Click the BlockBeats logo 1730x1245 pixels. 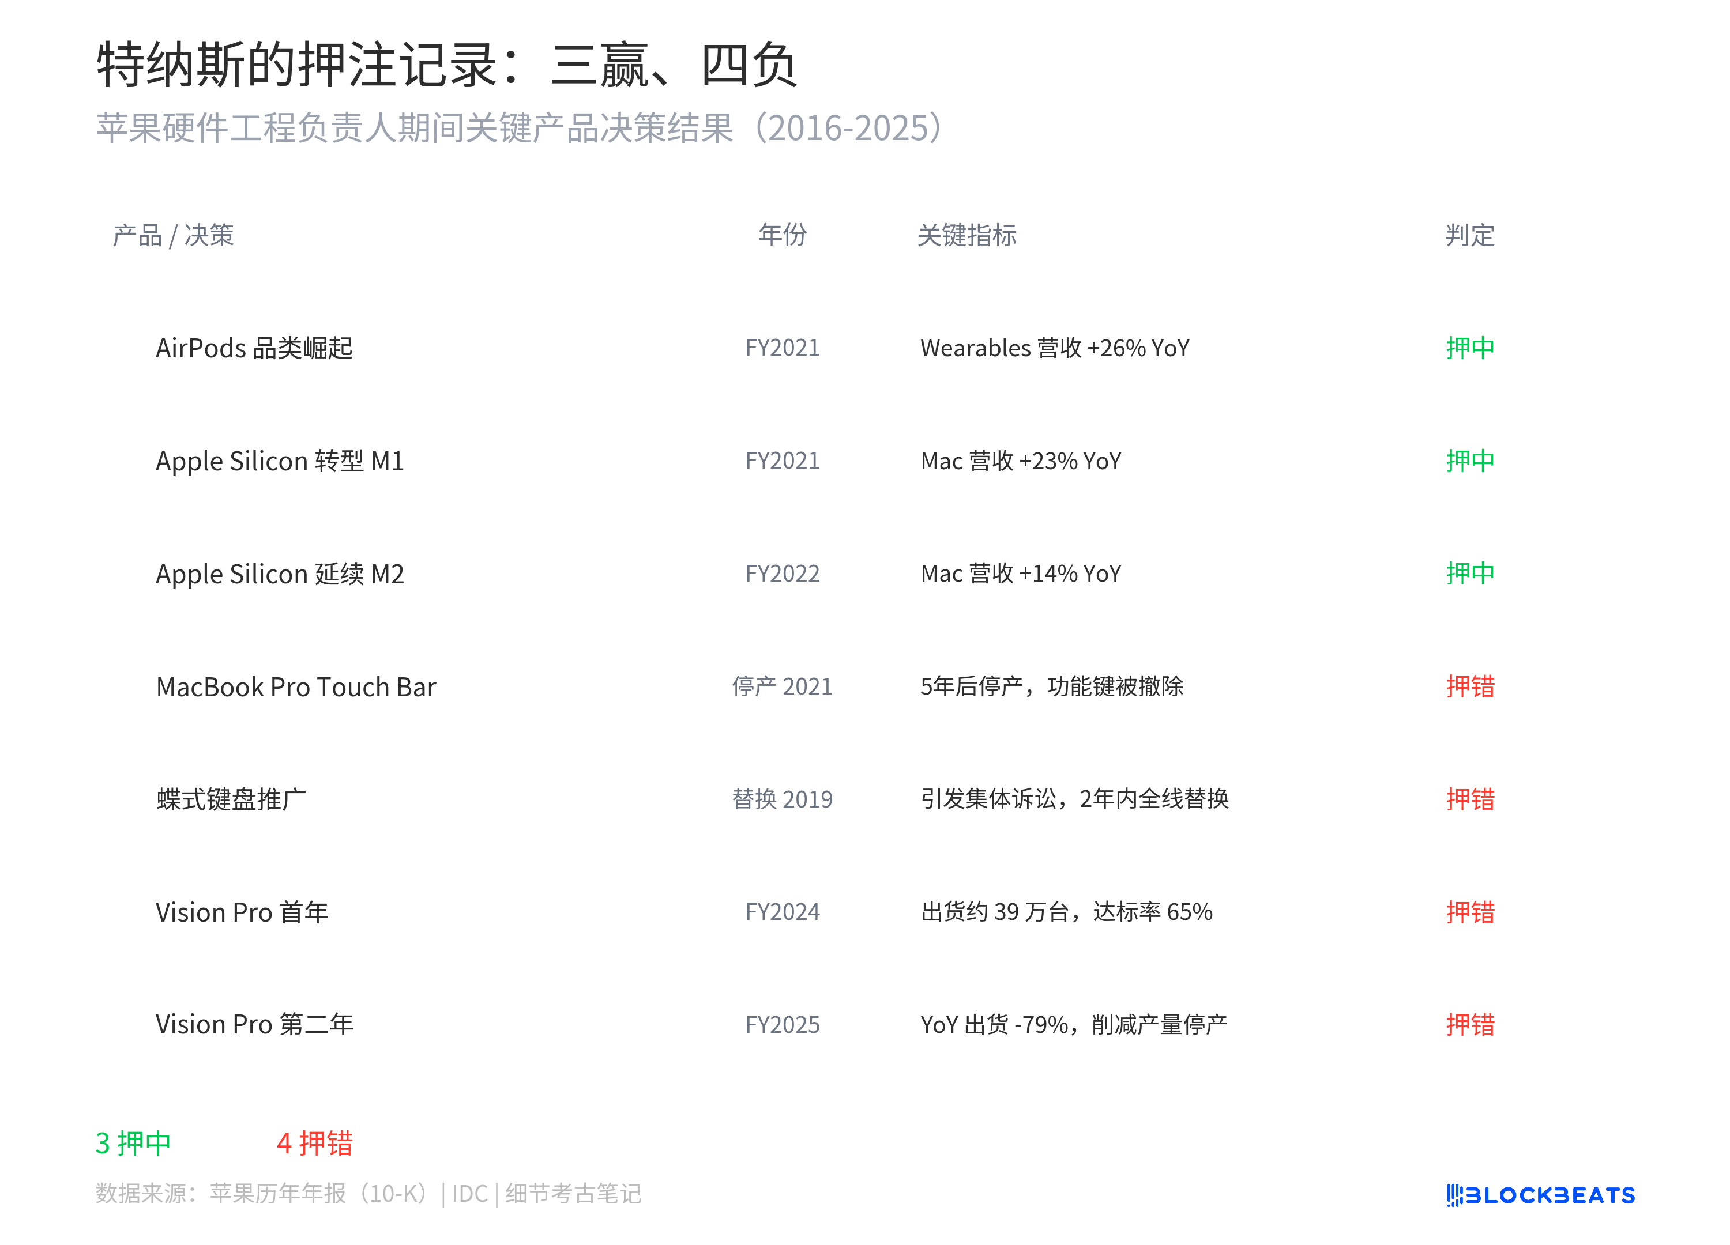1540,1195
